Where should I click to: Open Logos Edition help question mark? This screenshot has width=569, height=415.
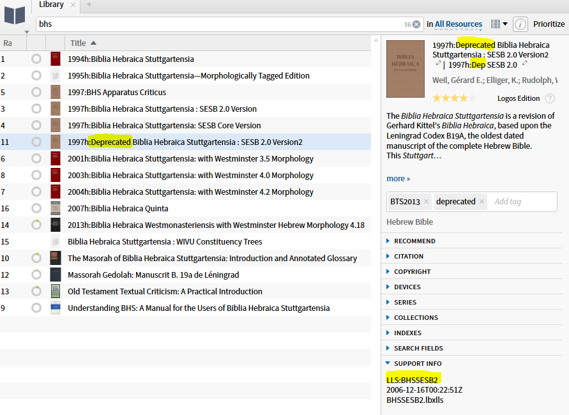[550, 98]
